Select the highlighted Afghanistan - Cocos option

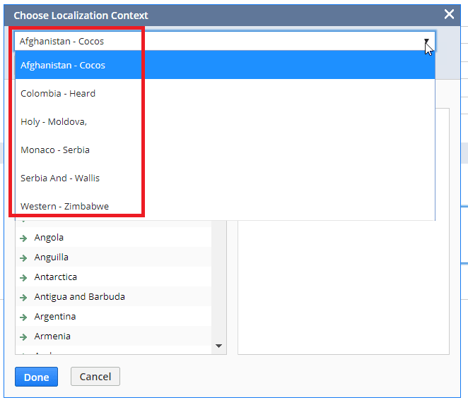(225, 65)
